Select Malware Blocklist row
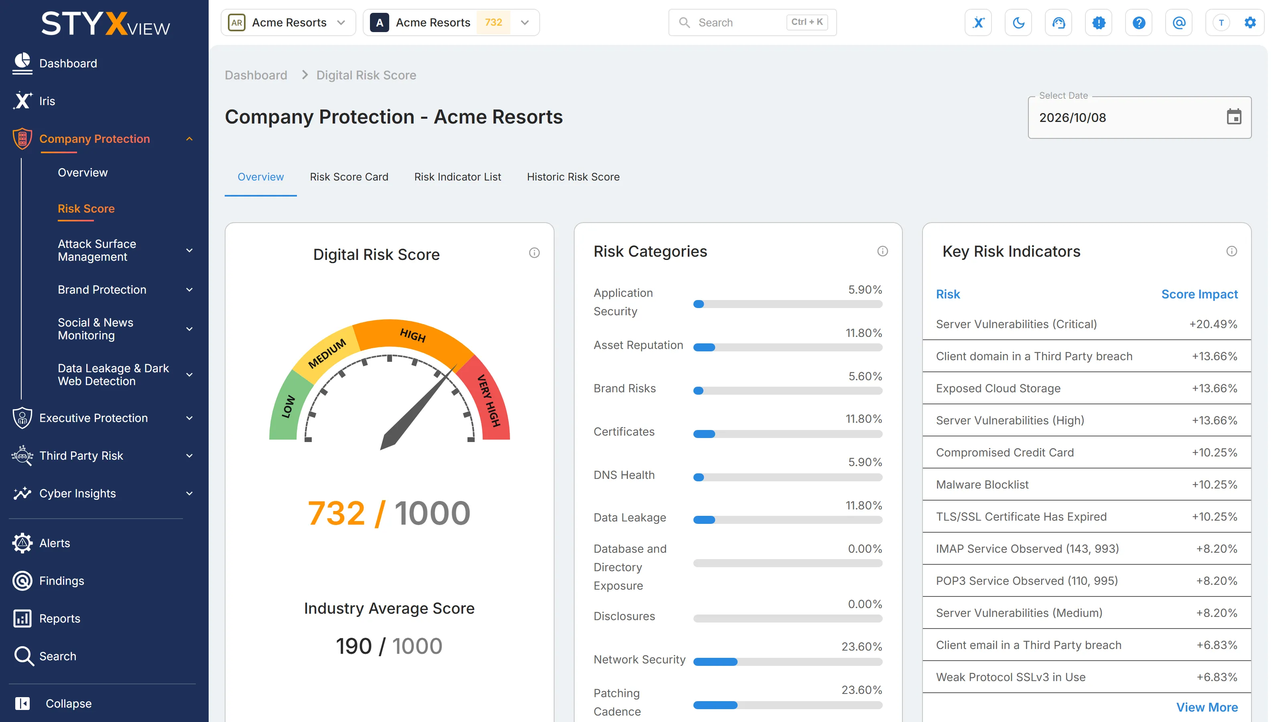 (x=1087, y=484)
